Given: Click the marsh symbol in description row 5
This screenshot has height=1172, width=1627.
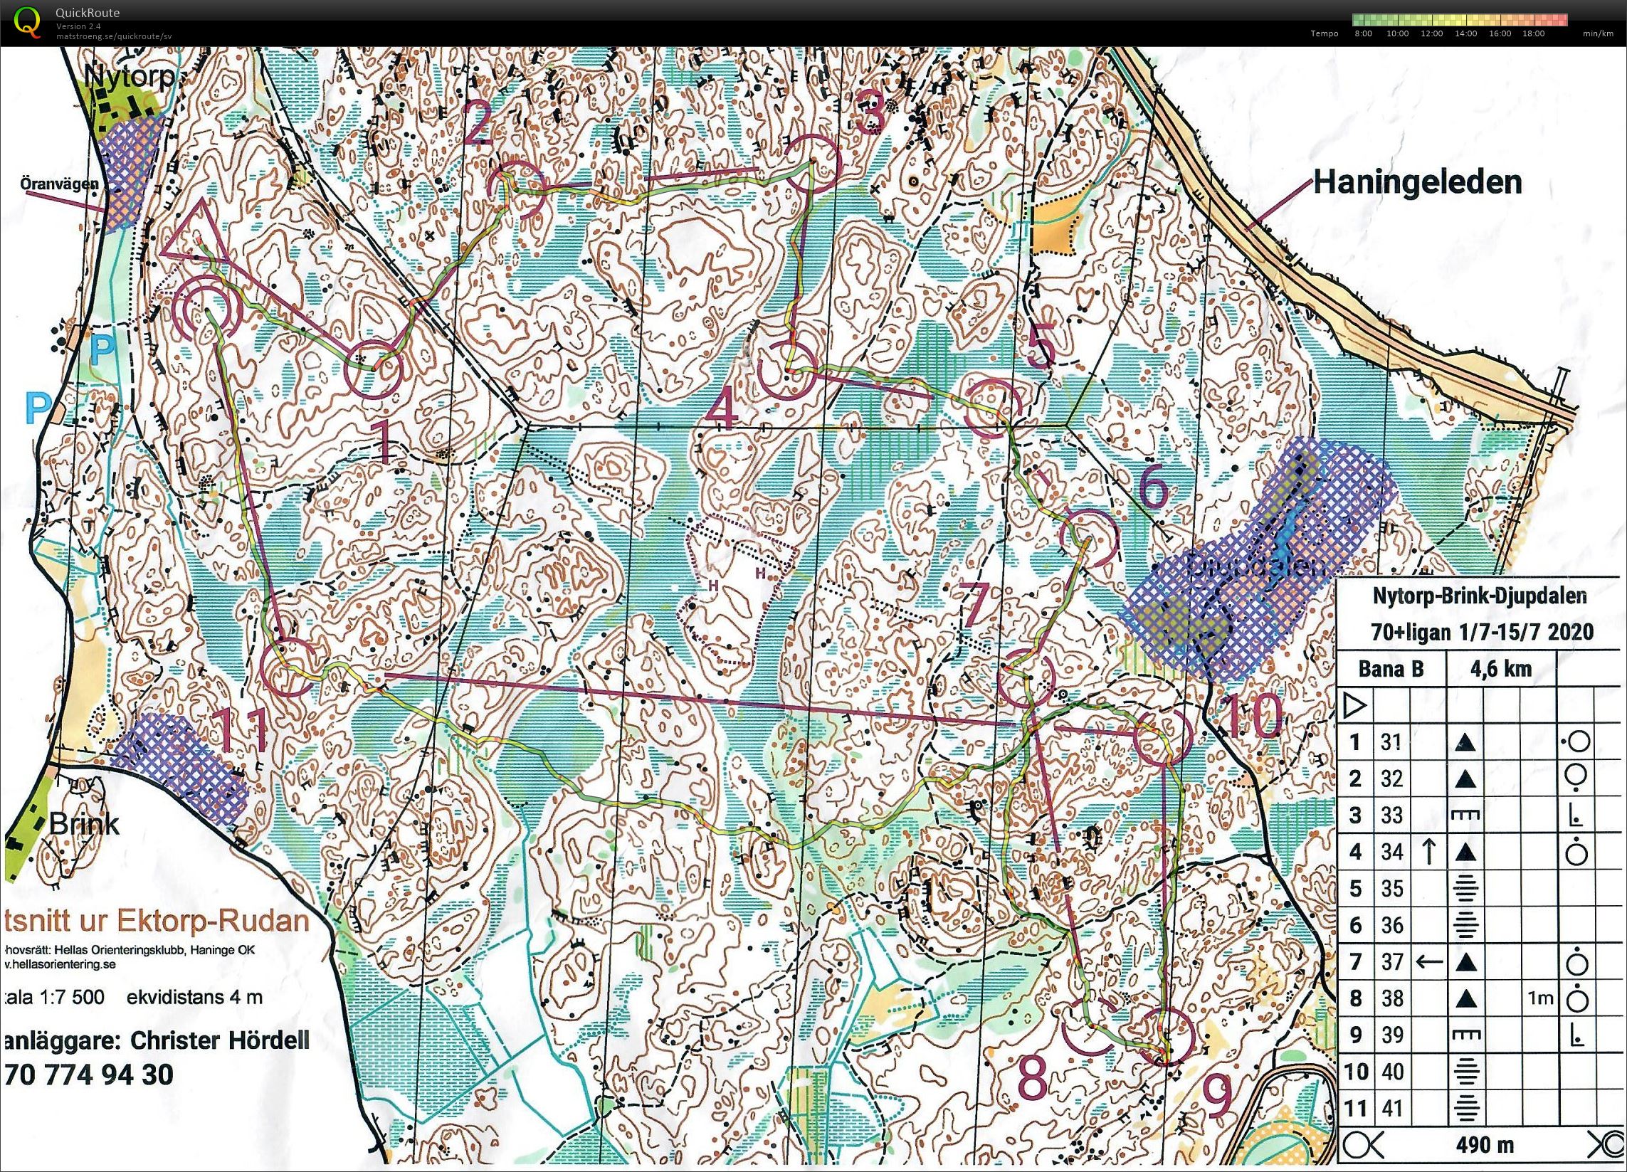Looking at the screenshot, I should pos(1466,889).
